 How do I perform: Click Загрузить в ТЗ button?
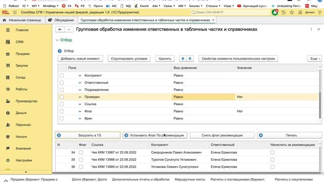coord(88,135)
